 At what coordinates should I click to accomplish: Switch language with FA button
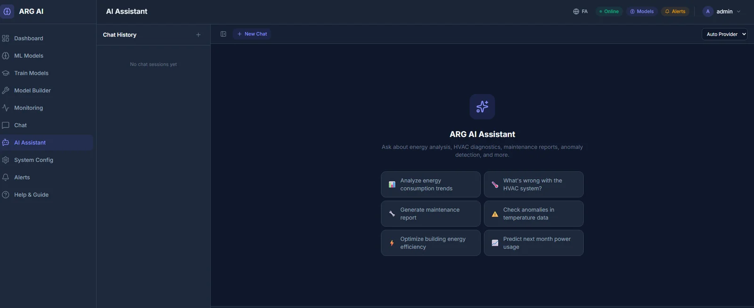tap(580, 11)
